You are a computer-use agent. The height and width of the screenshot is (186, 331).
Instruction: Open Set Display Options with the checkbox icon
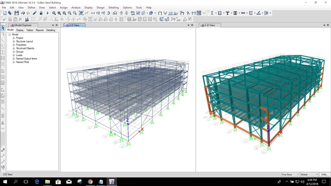138,13
